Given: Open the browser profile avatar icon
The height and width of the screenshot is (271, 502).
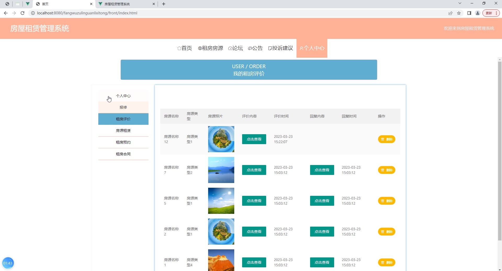Looking at the screenshot, I should [477, 13].
